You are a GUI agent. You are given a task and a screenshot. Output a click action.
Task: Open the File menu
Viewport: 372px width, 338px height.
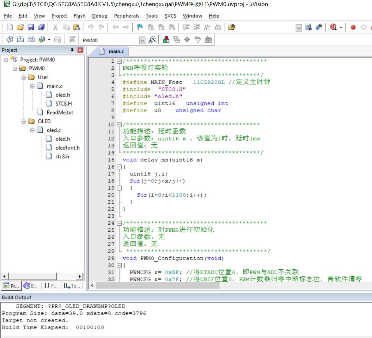[8, 16]
